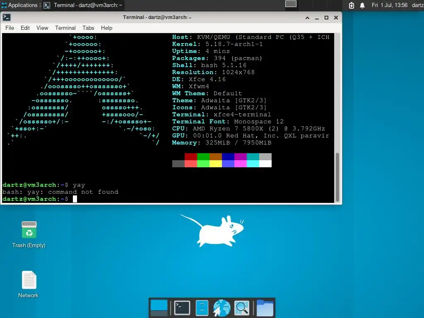Image resolution: width=424 pixels, height=318 pixels.
Task: Click the bright cyan color block in neofetch palette
Action: coord(253,164)
